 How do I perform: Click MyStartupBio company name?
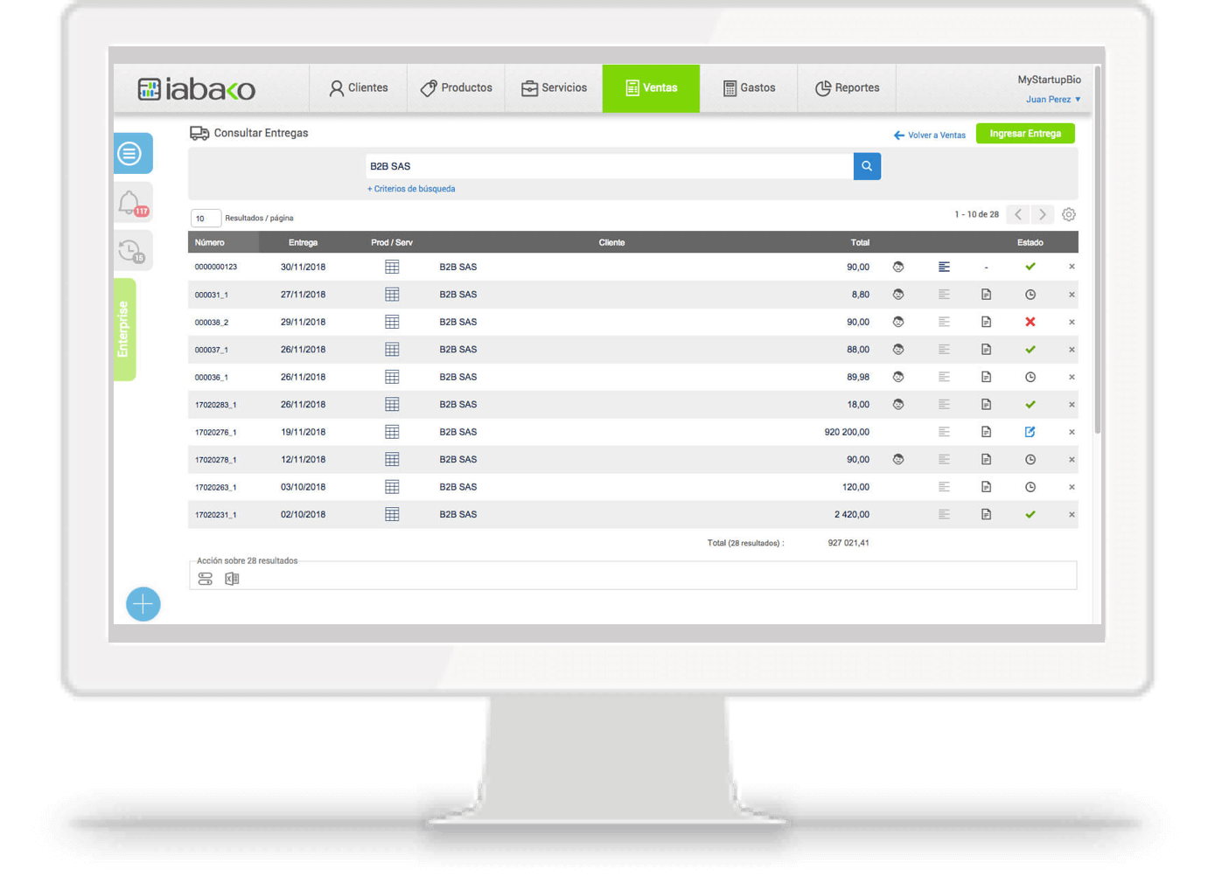tap(1049, 80)
